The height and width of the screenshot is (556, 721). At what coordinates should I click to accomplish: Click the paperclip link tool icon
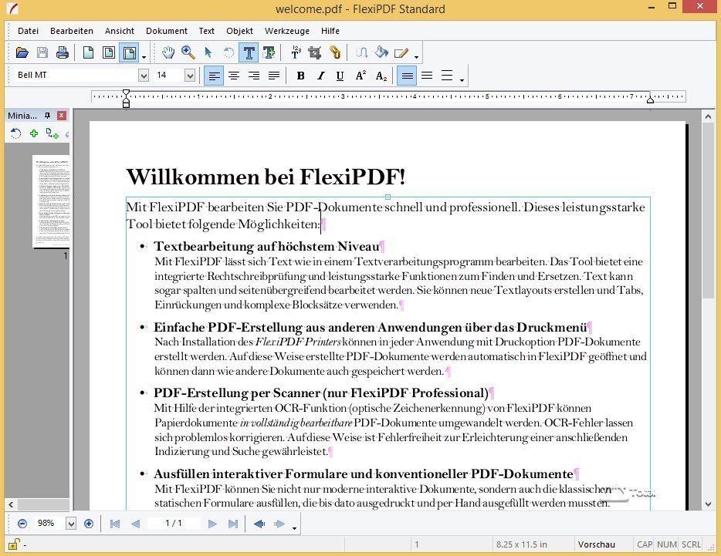point(333,52)
